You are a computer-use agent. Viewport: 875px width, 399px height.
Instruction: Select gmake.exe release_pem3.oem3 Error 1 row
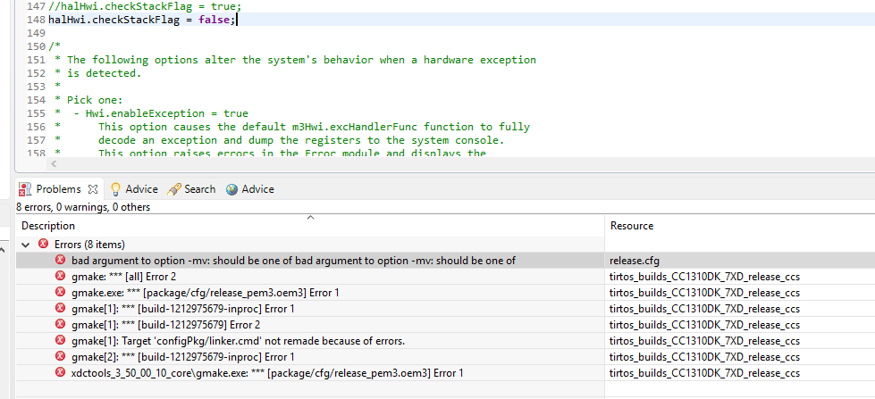[205, 293]
